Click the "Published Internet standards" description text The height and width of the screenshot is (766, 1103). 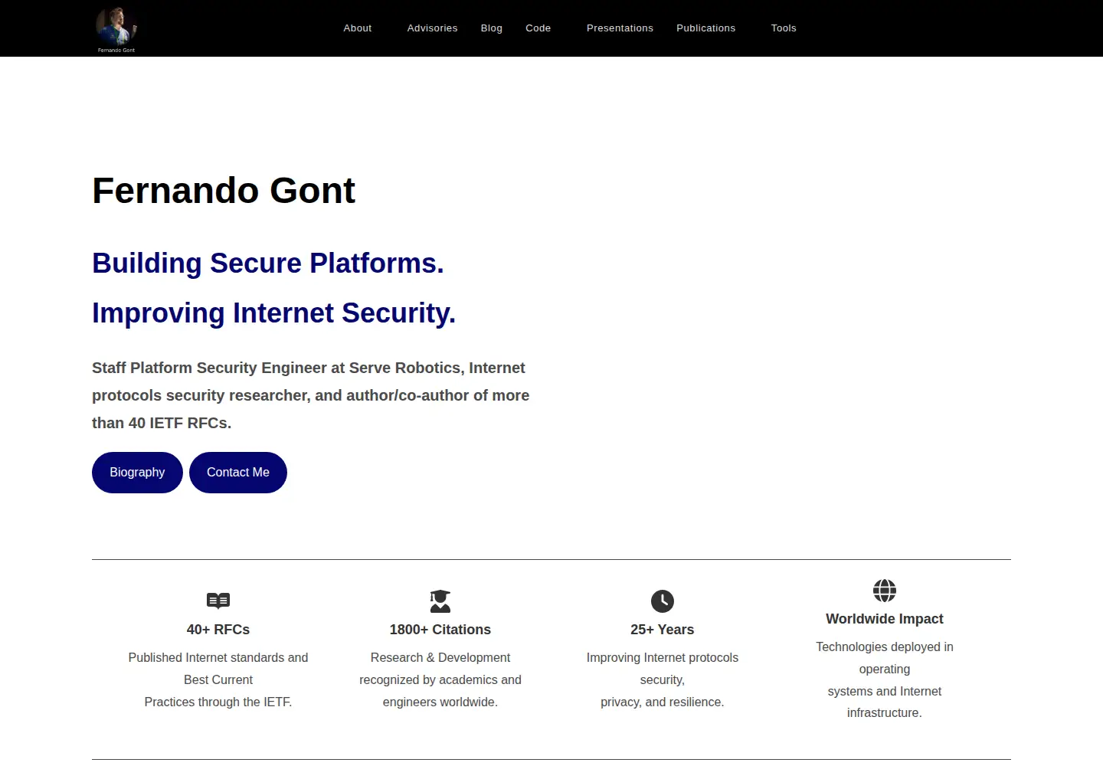218,679
